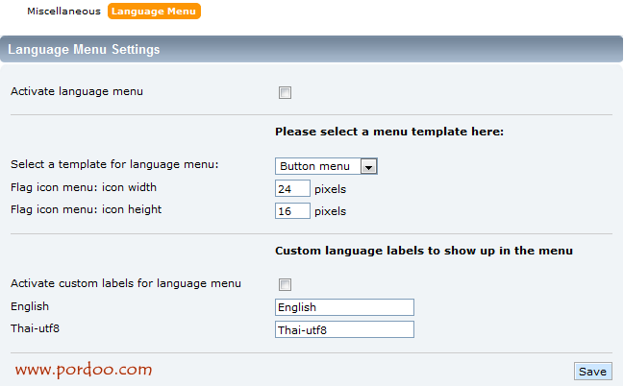Tick Activate custom labels for language menu checkbox
The image size is (624, 386).
click(x=285, y=284)
